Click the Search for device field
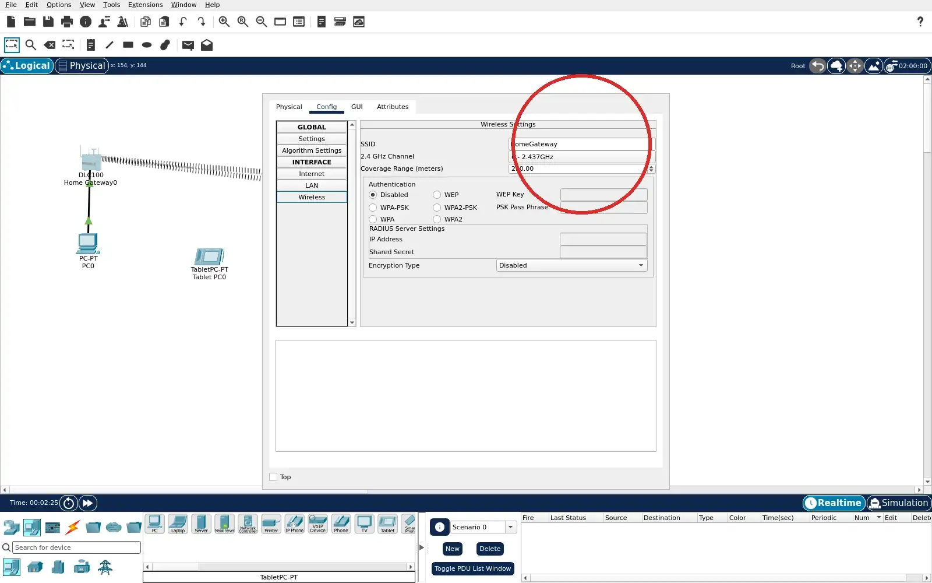 tap(76, 547)
